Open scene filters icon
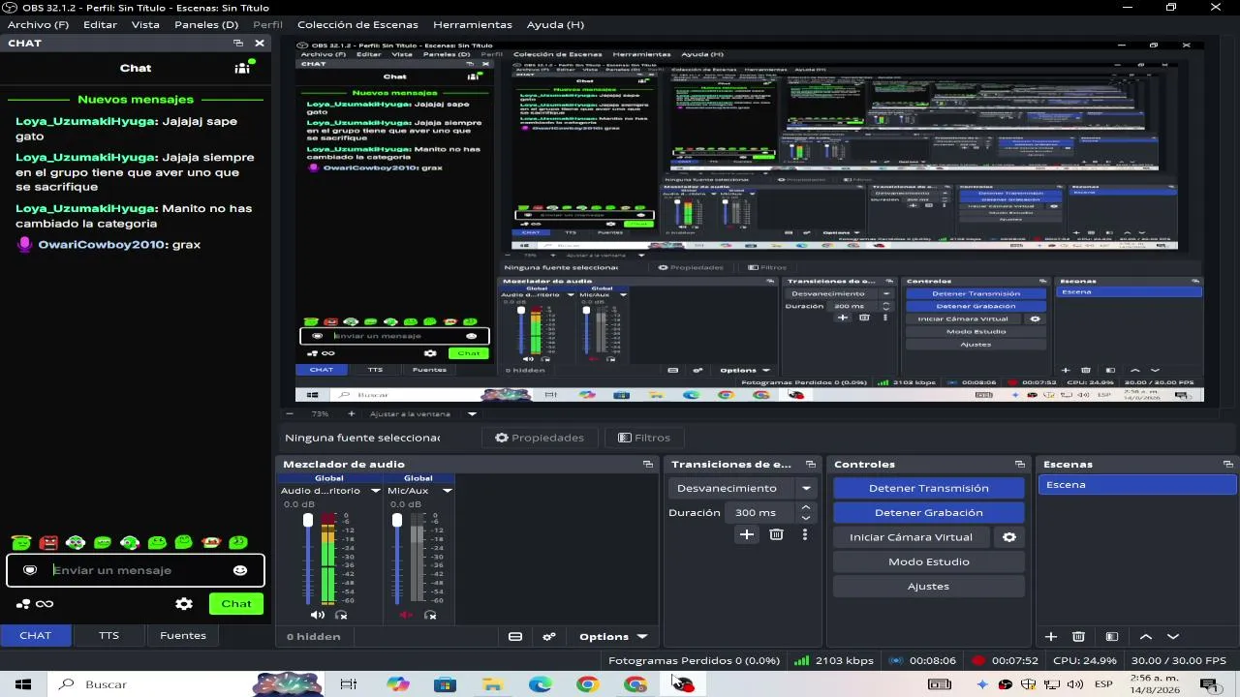The height and width of the screenshot is (697, 1240). tap(1112, 636)
